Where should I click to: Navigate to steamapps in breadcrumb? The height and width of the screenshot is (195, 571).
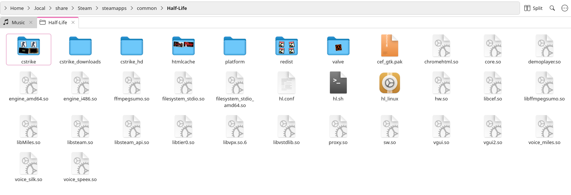(x=114, y=8)
